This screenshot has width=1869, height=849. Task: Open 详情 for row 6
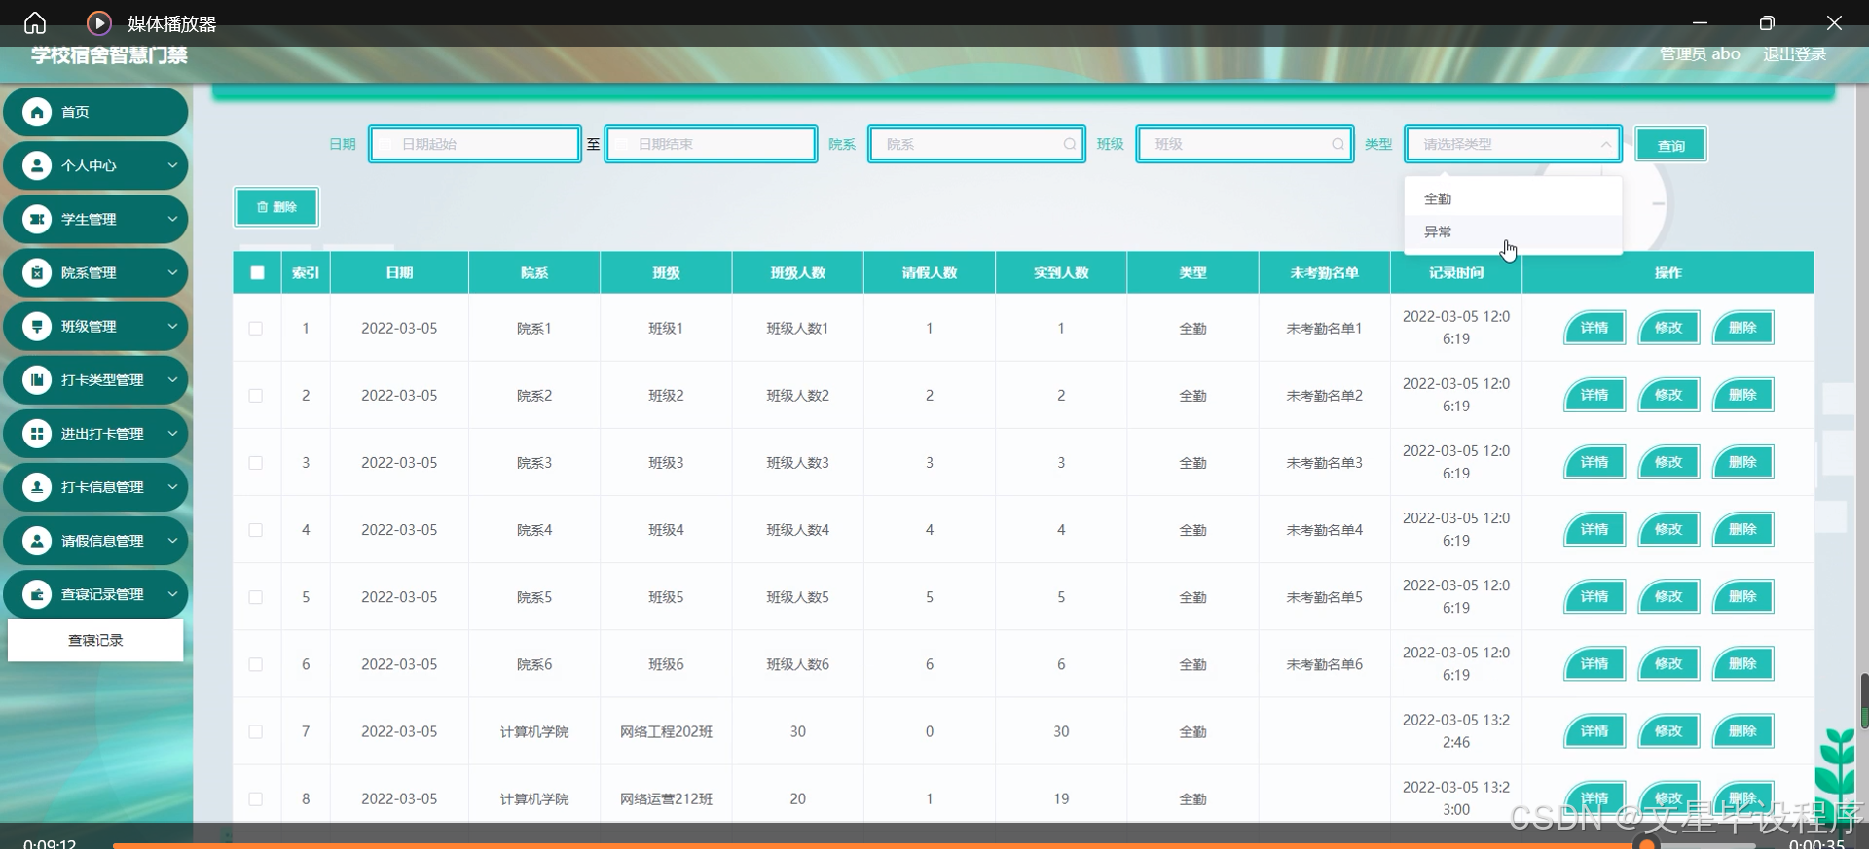pyautogui.click(x=1594, y=663)
